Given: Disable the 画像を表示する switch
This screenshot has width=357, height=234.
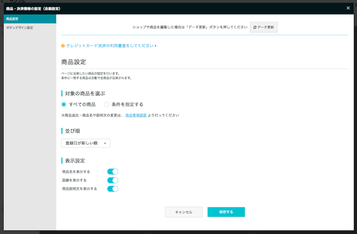Looking at the screenshot, I should (112, 180).
